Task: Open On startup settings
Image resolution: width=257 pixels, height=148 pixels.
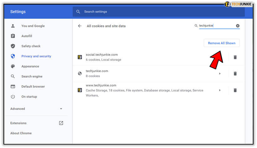Action: [x=29, y=97]
